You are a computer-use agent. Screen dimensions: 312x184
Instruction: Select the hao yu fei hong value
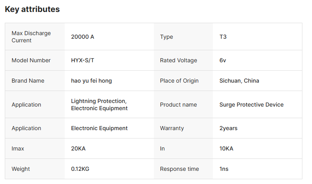point(91,81)
